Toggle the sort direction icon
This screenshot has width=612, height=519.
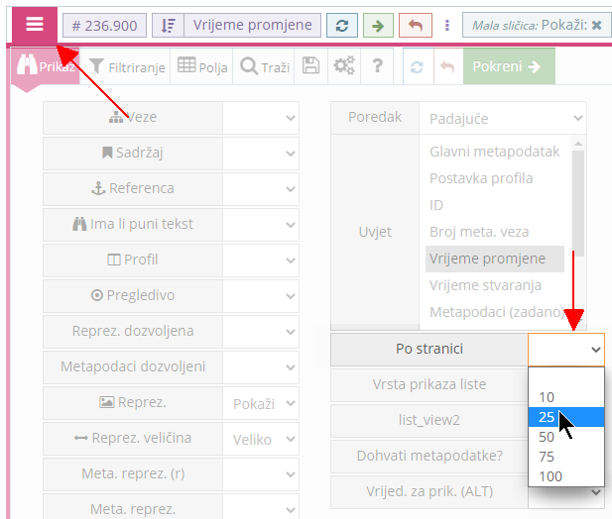click(x=168, y=26)
